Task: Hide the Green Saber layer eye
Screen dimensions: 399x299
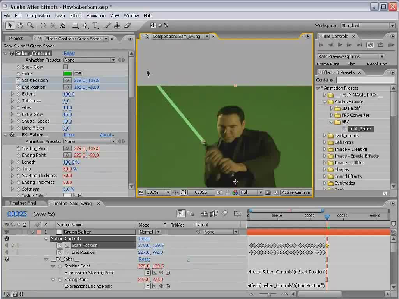Action: pyautogui.click(x=7, y=232)
